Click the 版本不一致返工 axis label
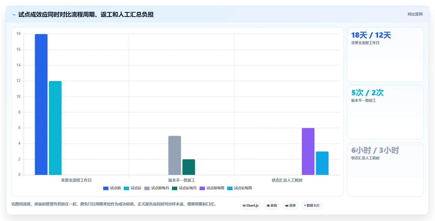The image size is (435, 221). coord(182,180)
